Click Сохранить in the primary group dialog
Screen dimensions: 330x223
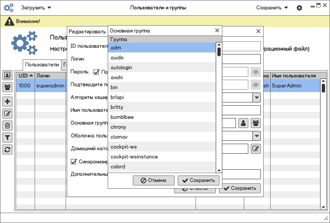point(199,180)
